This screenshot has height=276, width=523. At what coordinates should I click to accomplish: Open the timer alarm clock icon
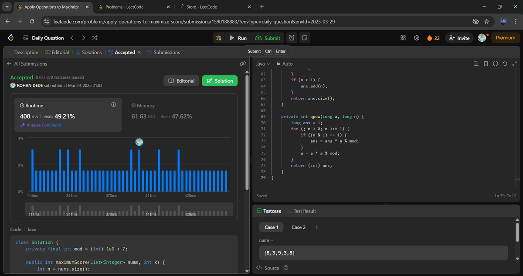[x=292, y=38]
